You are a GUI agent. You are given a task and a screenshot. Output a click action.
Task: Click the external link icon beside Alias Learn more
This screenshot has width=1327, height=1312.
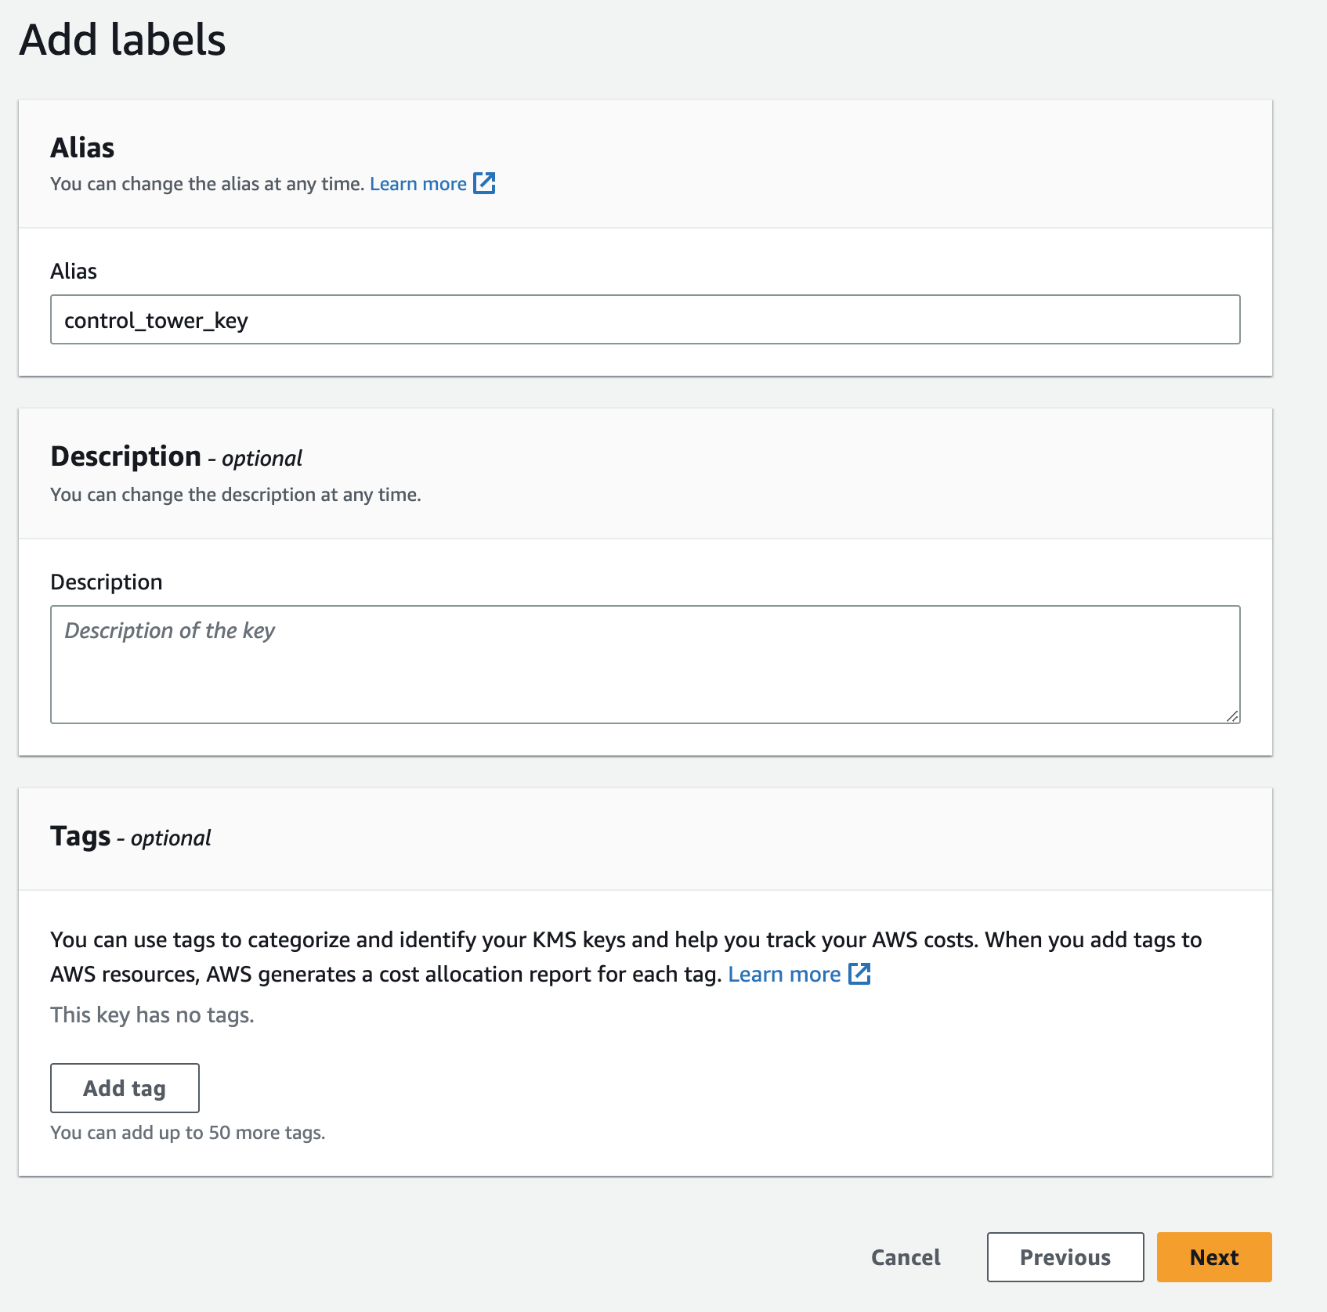tap(484, 183)
